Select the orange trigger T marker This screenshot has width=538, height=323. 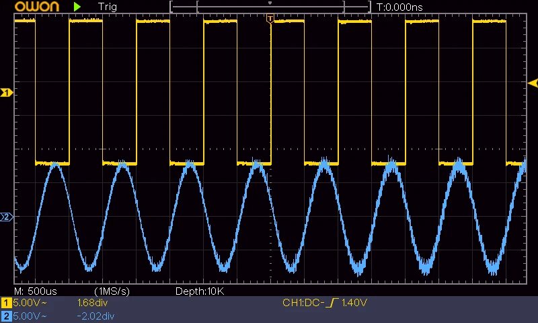tap(270, 19)
